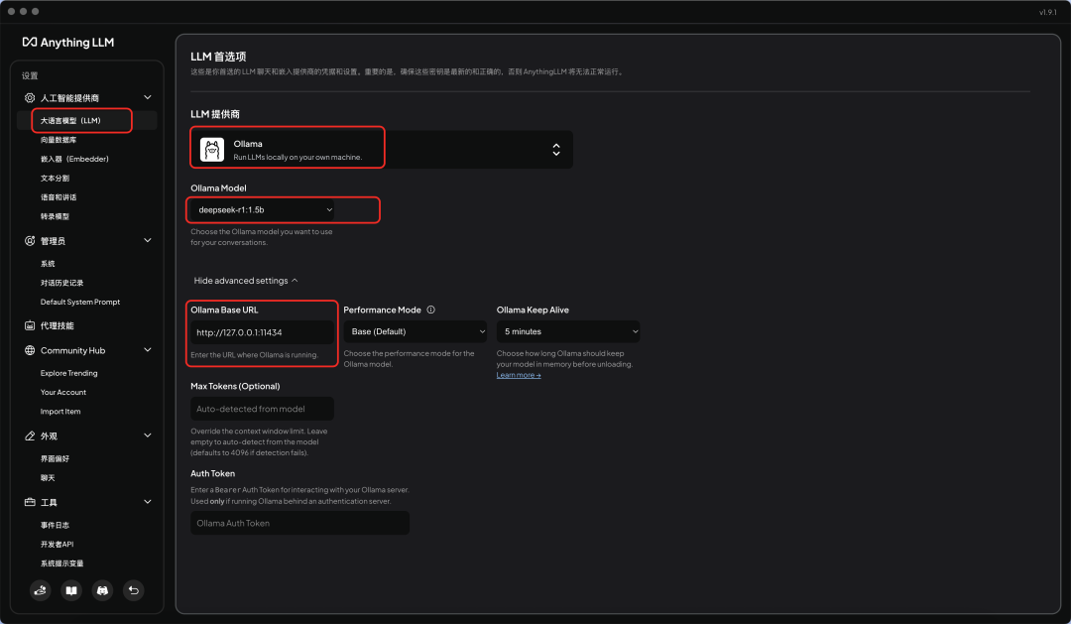The height and width of the screenshot is (624, 1071).
Task: Open 系统 under 管理员
Action: (48, 263)
